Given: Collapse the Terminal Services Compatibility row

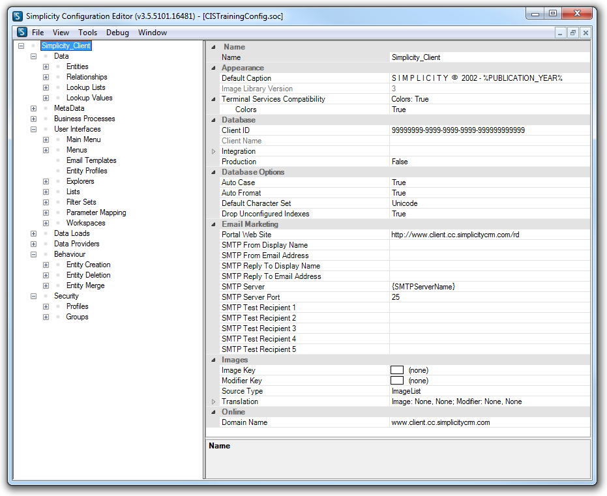Looking at the screenshot, I should (x=213, y=100).
